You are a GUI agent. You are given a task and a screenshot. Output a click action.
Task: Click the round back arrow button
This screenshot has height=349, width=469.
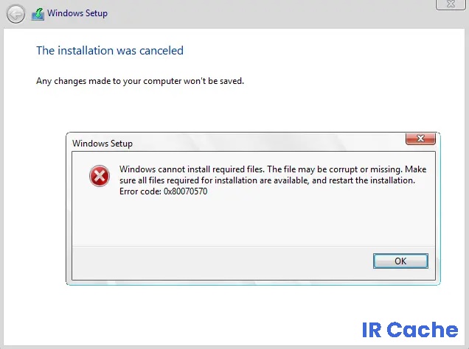click(15, 14)
